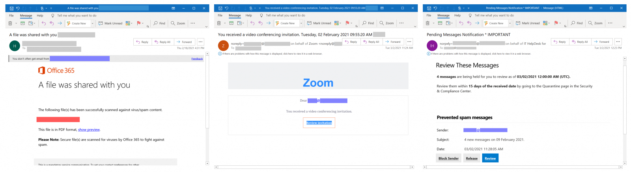Archive the Zoom video conferencing invitation message

point(231,23)
